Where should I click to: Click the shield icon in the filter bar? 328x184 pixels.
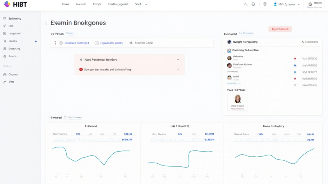click(61, 43)
